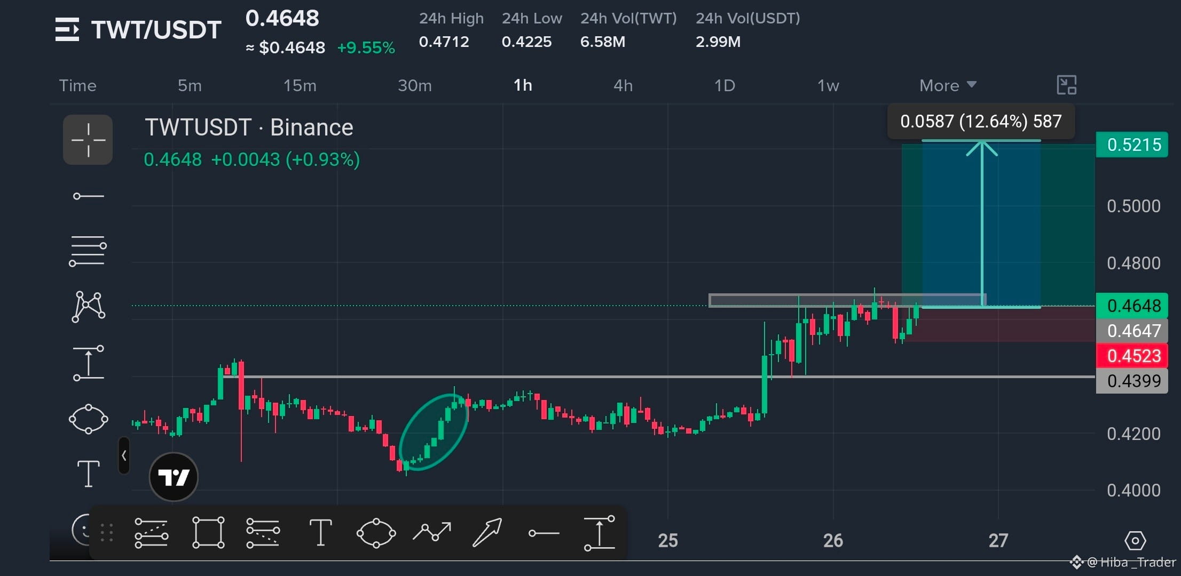The image size is (1181, 576).
Task: Choose the price range tool in floating toolbar
Action: (600, 533)
